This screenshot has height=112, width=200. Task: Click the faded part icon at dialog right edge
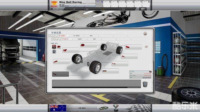pyautogui.click(x=146, y=47)
